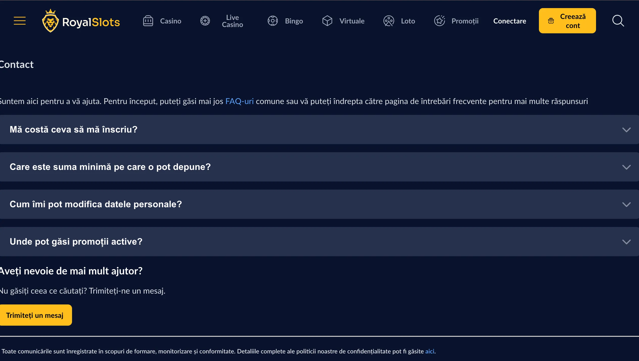Open the hamburger menu icon
639x361 pixels.
(x=20, y=21)
